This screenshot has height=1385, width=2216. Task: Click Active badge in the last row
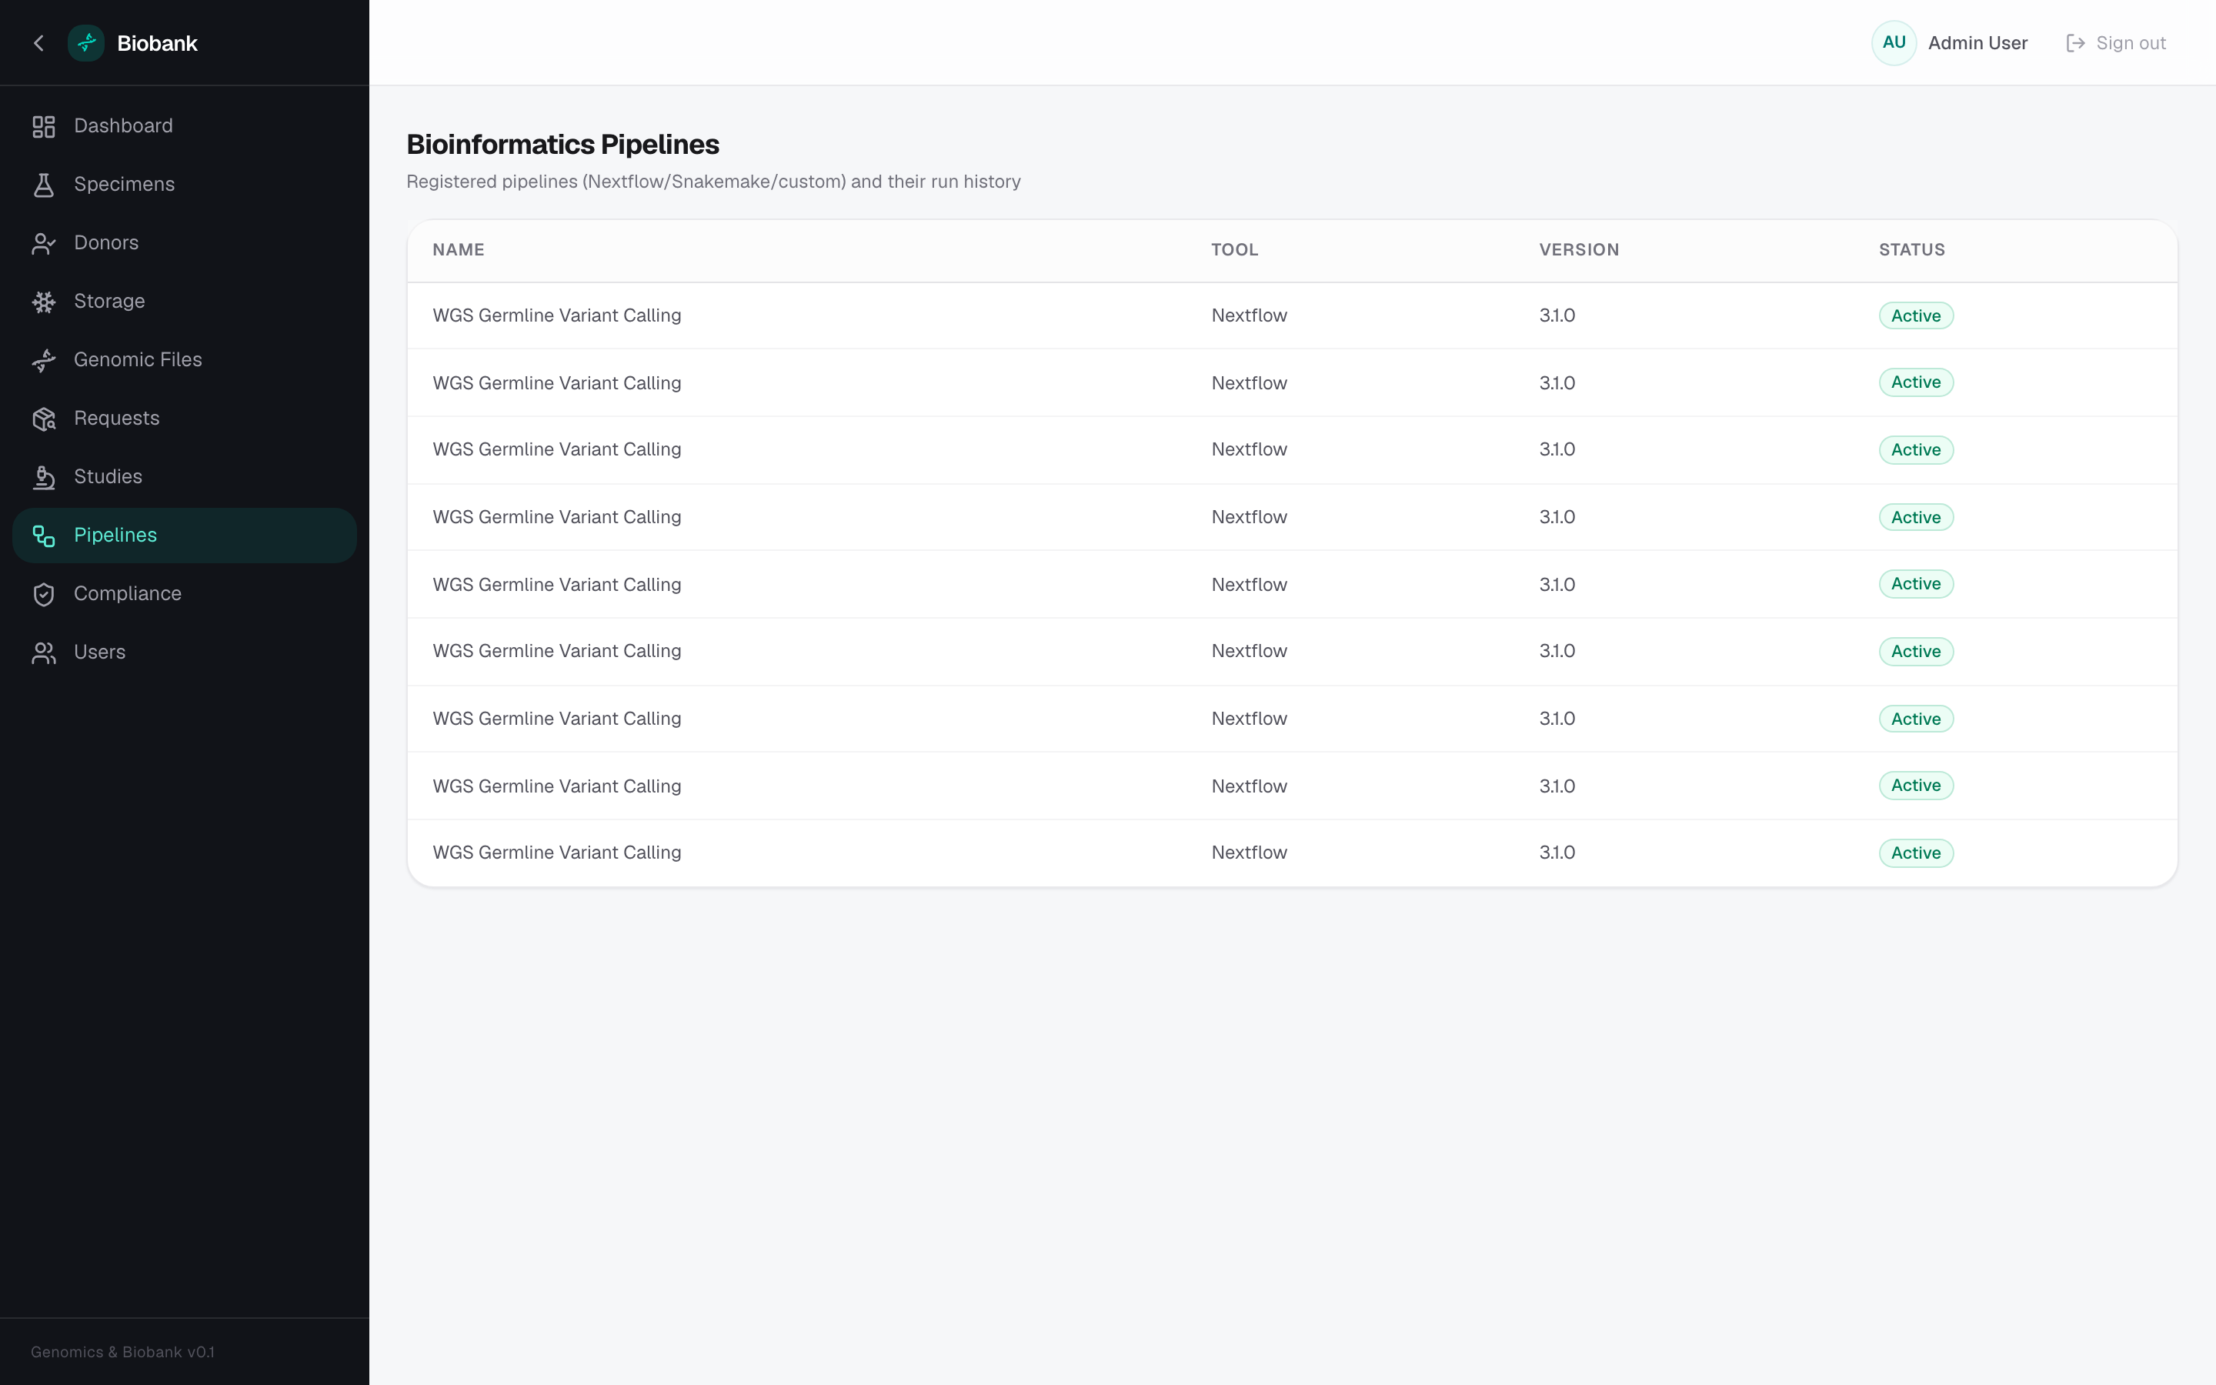click(1916, 853)
